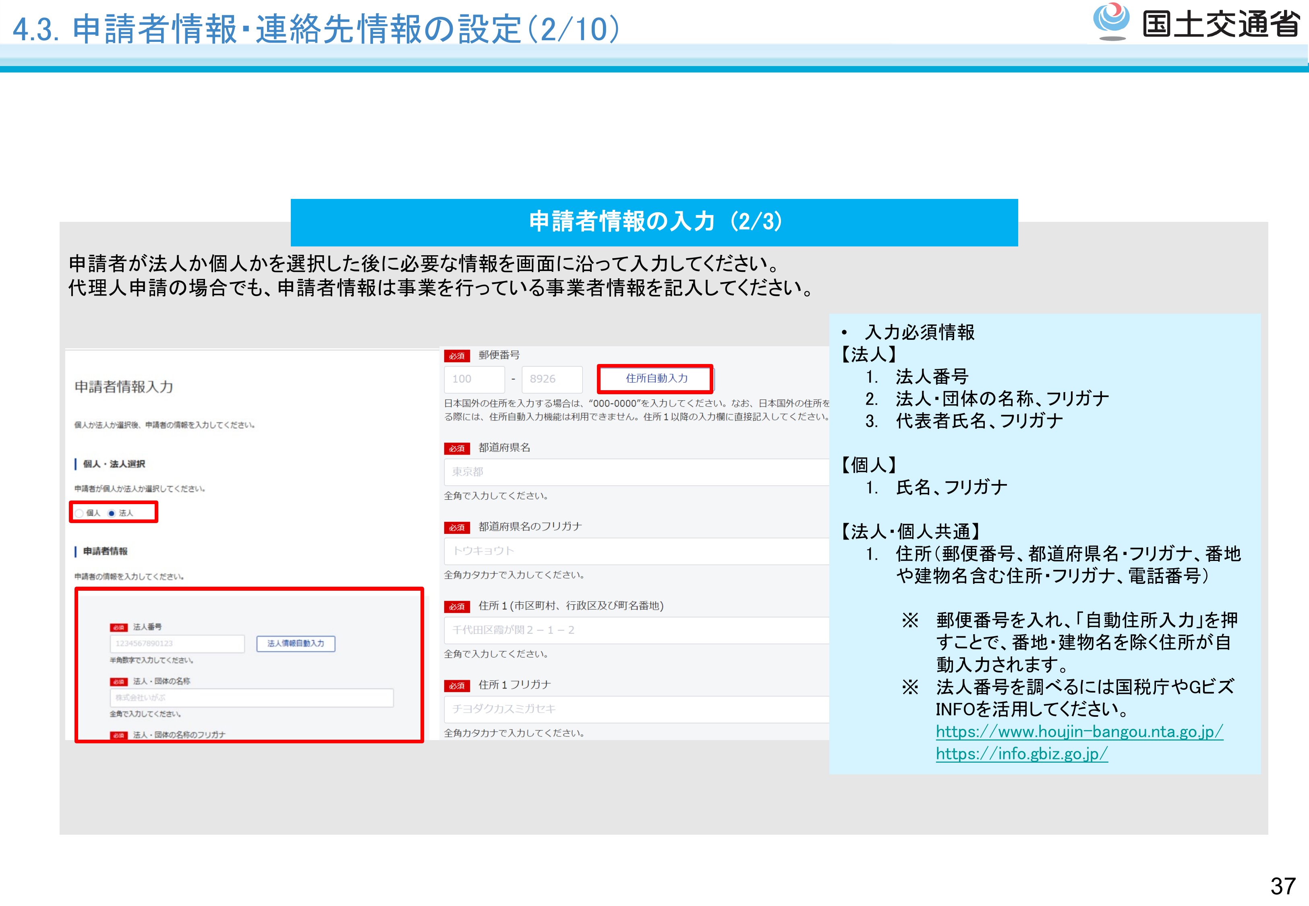This screenshot has height=906, width=1309.
Task: Click the 申請者情報の入力 (2/3) blue header
Action: tap(654, 222)
